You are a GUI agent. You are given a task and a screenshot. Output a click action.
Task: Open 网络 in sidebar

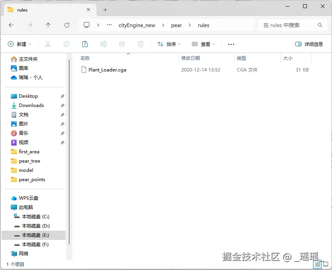[19, 254]
